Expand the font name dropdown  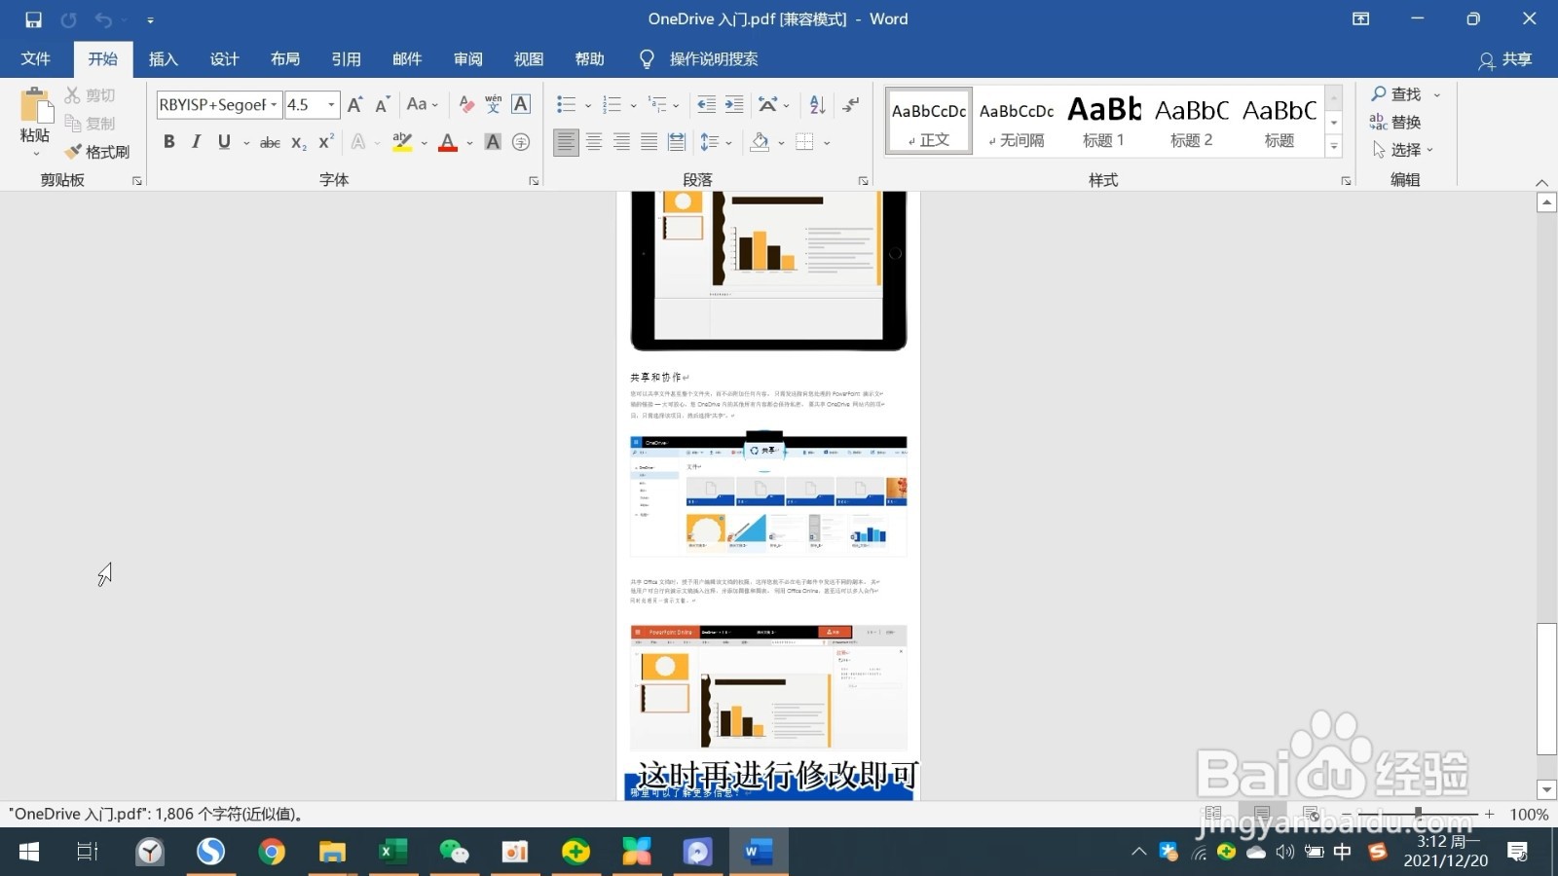275,104
